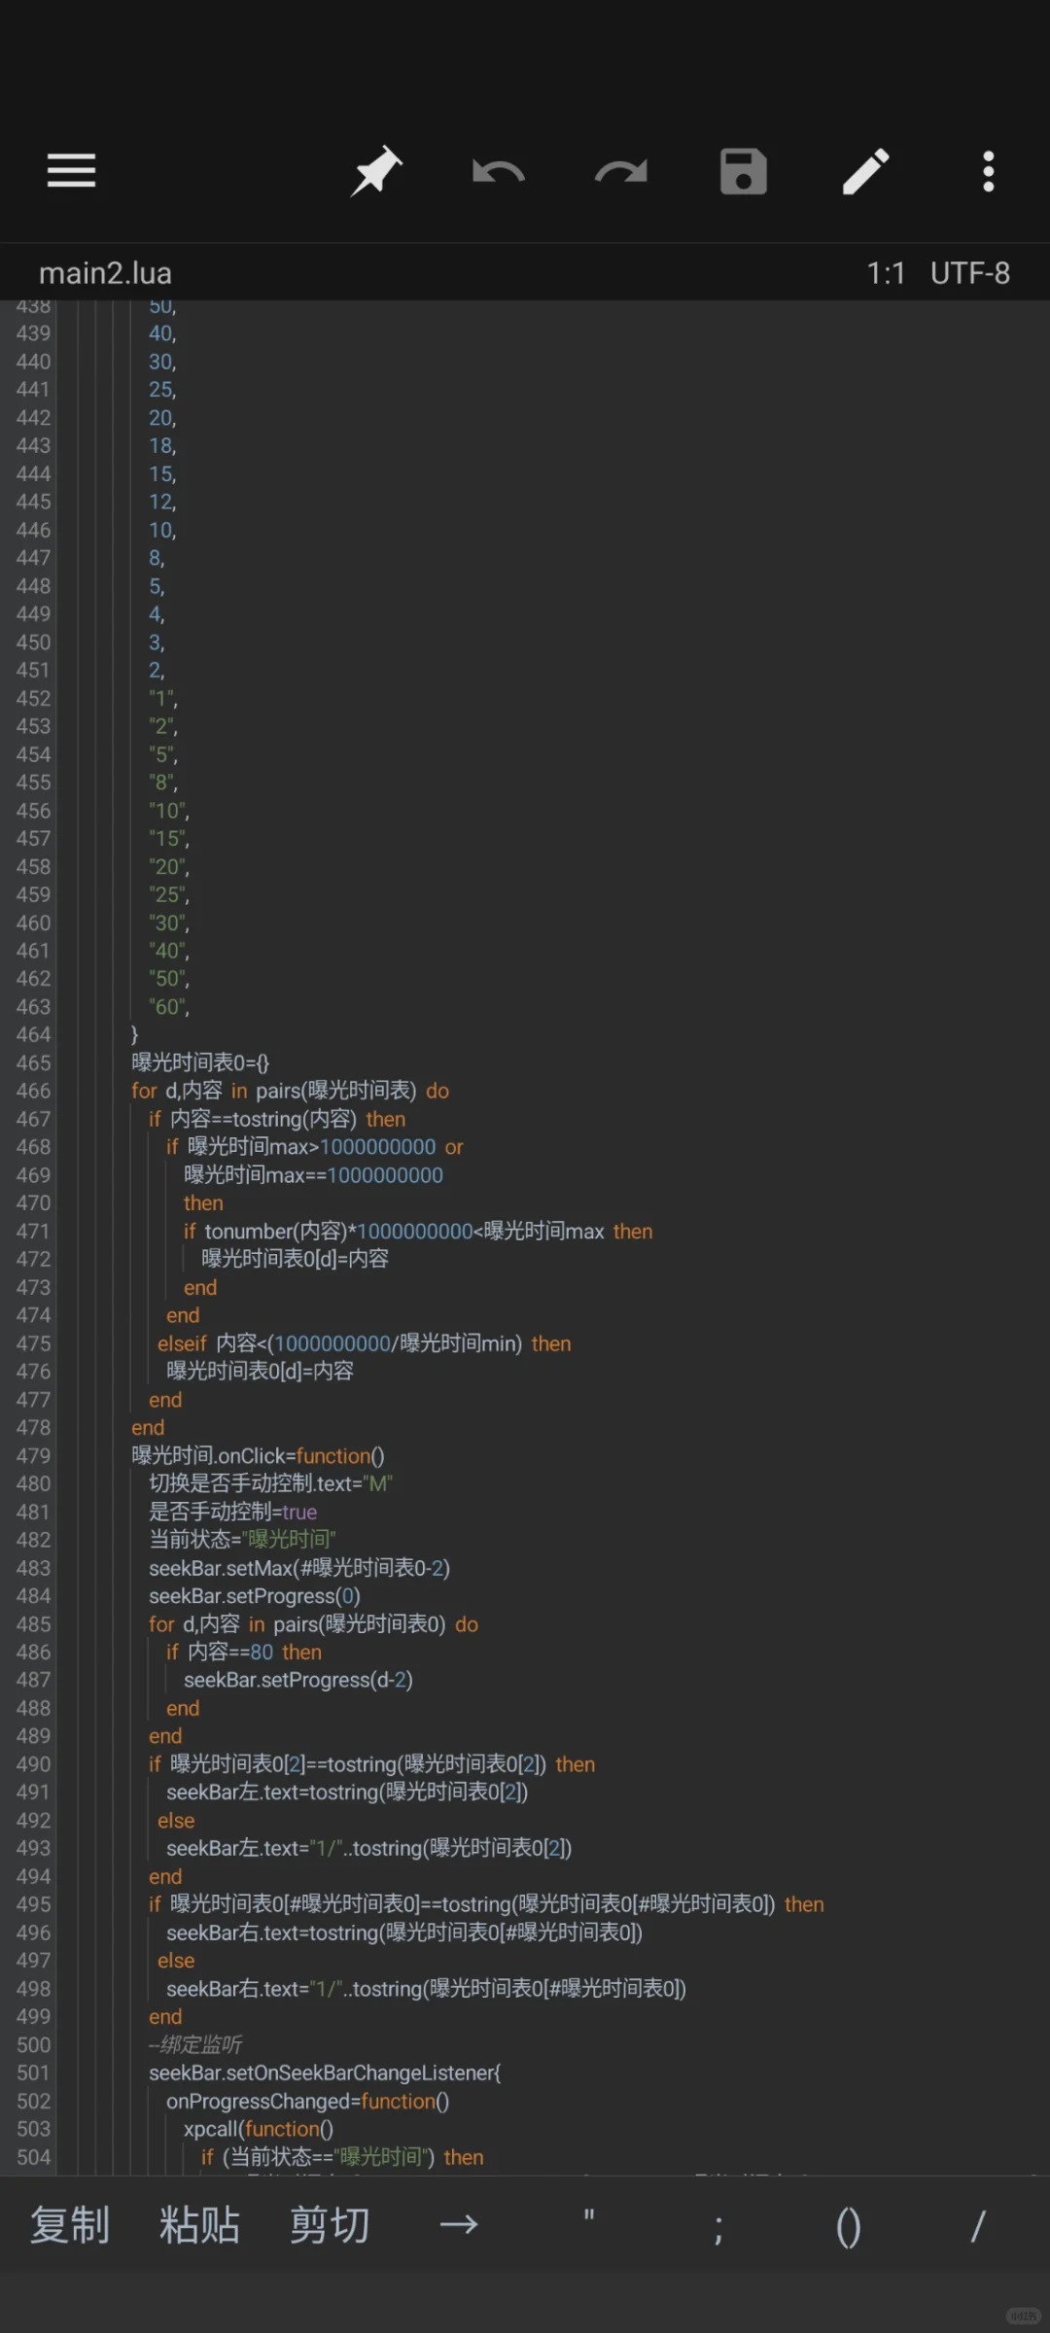Click seekBar右.text=tostring line 496

404,1933
